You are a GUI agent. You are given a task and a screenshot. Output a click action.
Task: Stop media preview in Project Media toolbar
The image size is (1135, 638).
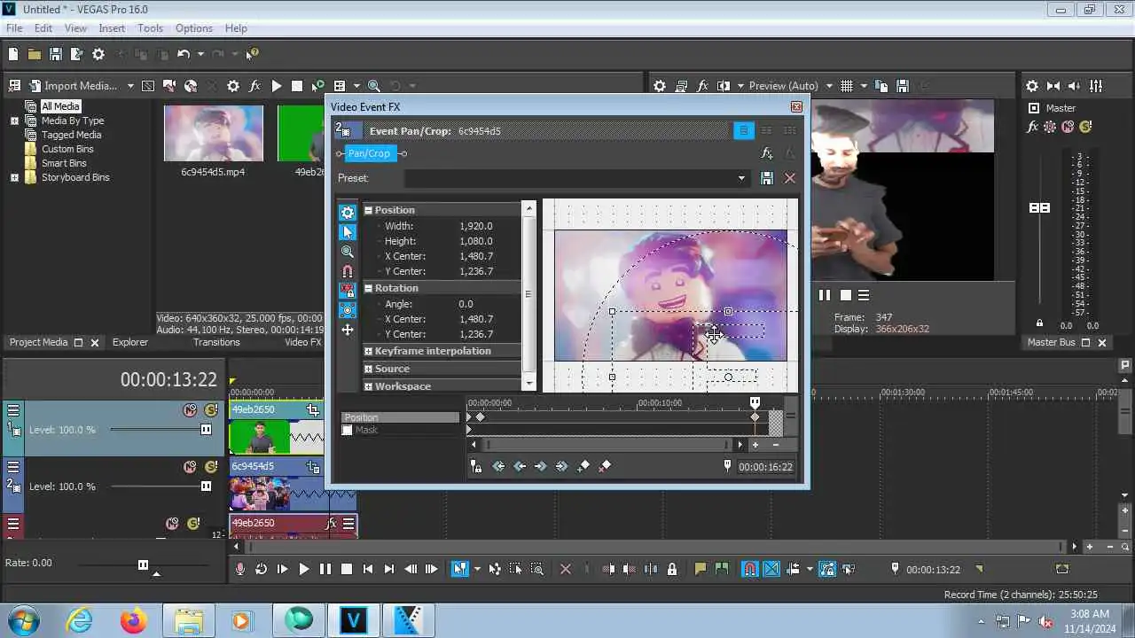297,86
